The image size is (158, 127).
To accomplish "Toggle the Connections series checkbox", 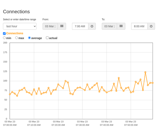I will pos(4,33).
